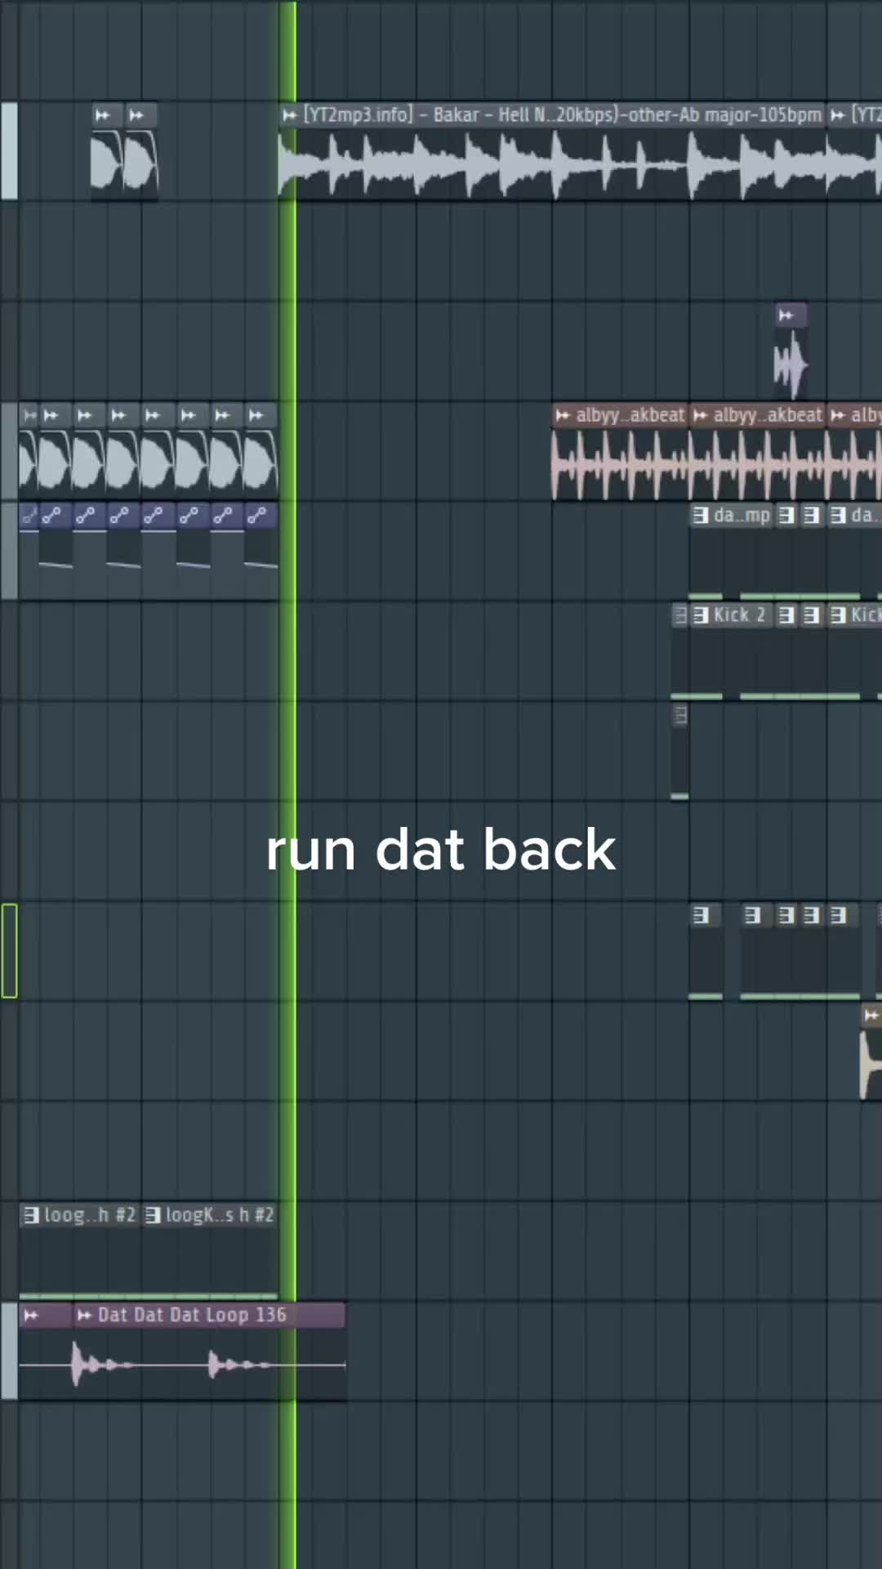Select the Kick 2 pattern label

(740, 615)
